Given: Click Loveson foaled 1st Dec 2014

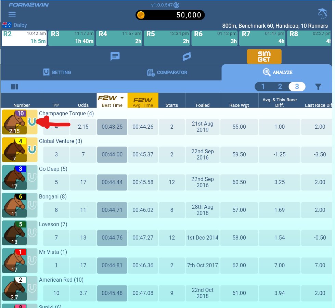Looking at the screenshot, I should click(203, 238).
